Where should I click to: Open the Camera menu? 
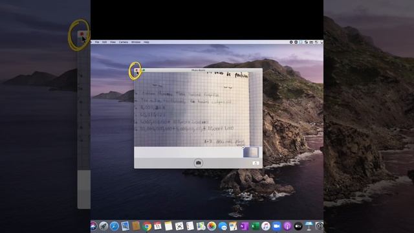(x=124, y=42)
